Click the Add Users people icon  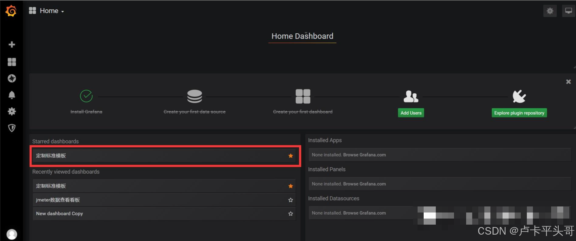411,96
